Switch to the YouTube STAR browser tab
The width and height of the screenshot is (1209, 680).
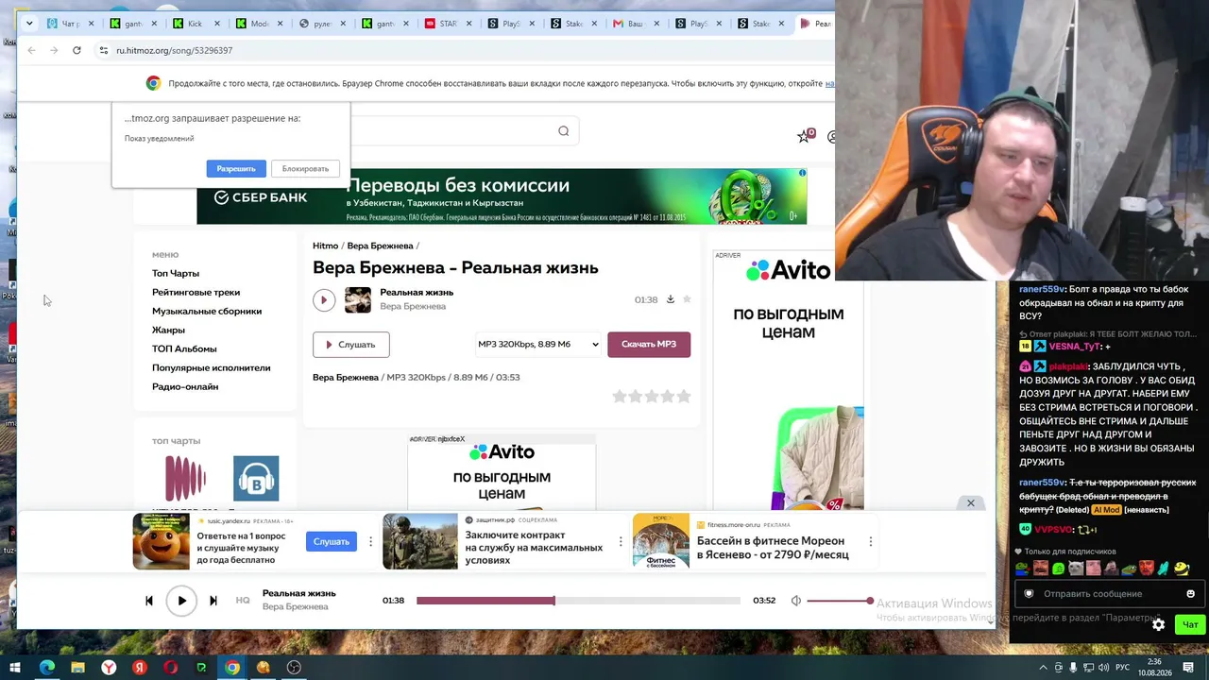point(448,24)
